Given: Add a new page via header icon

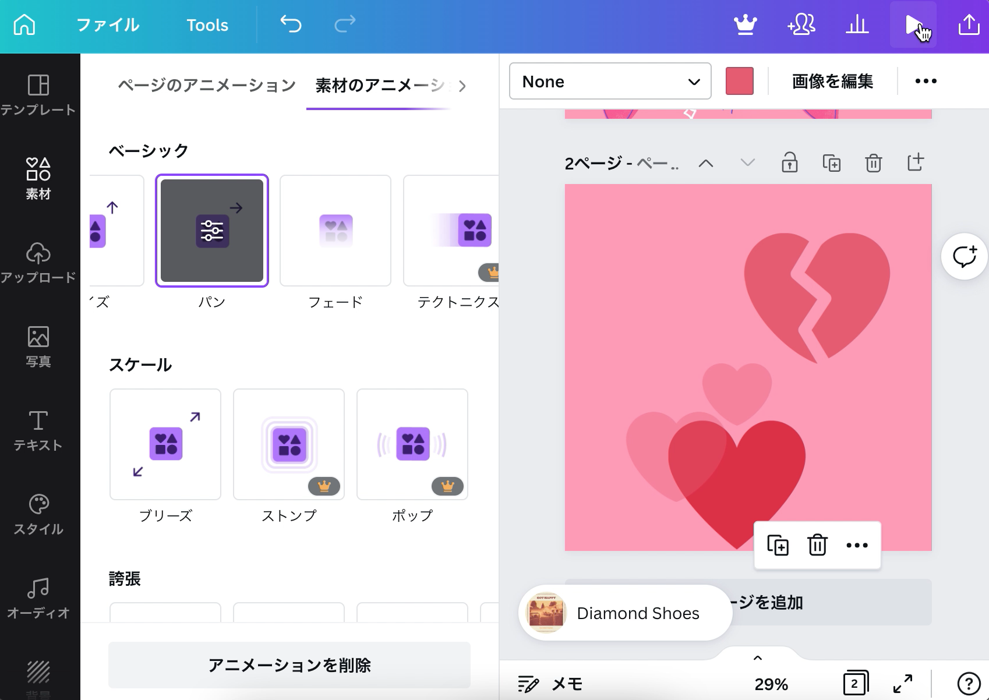Looking at the screenshot, I should coord(916,162).
